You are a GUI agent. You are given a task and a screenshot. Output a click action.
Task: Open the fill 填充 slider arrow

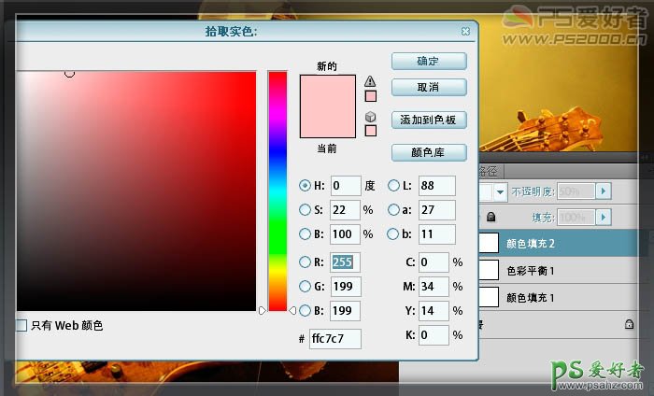604,217
